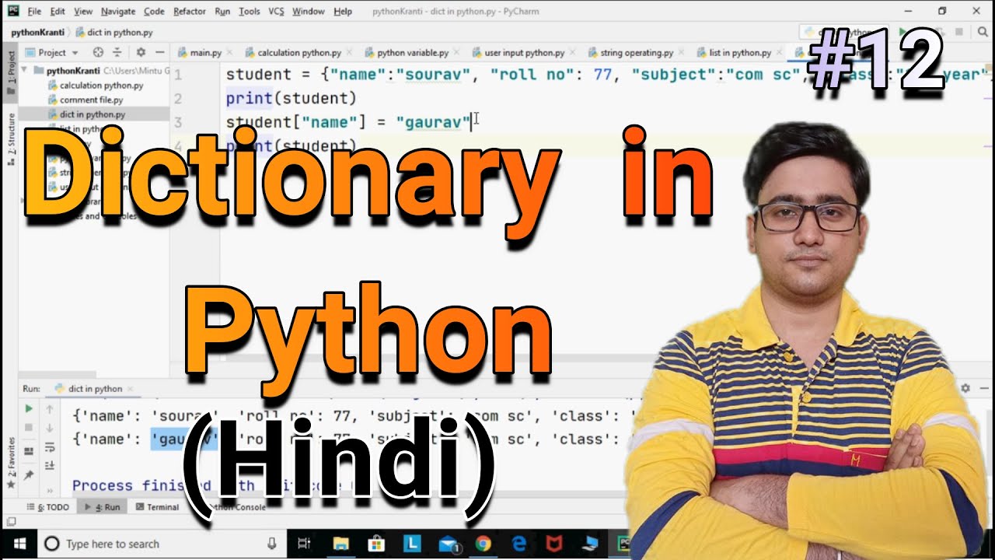Click the pythonKranti breadcrumb
The width and height of the screenshot is (995, 560).
[37, 33]
